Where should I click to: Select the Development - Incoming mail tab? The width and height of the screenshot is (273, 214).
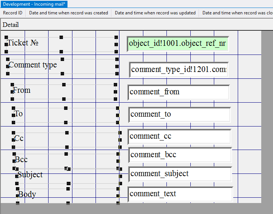34,4
